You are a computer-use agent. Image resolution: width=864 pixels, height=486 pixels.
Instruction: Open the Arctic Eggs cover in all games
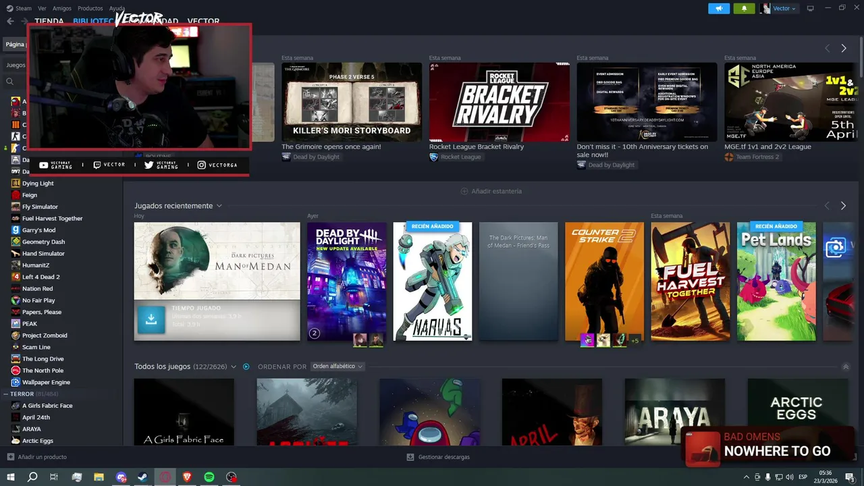click(797, 412)
